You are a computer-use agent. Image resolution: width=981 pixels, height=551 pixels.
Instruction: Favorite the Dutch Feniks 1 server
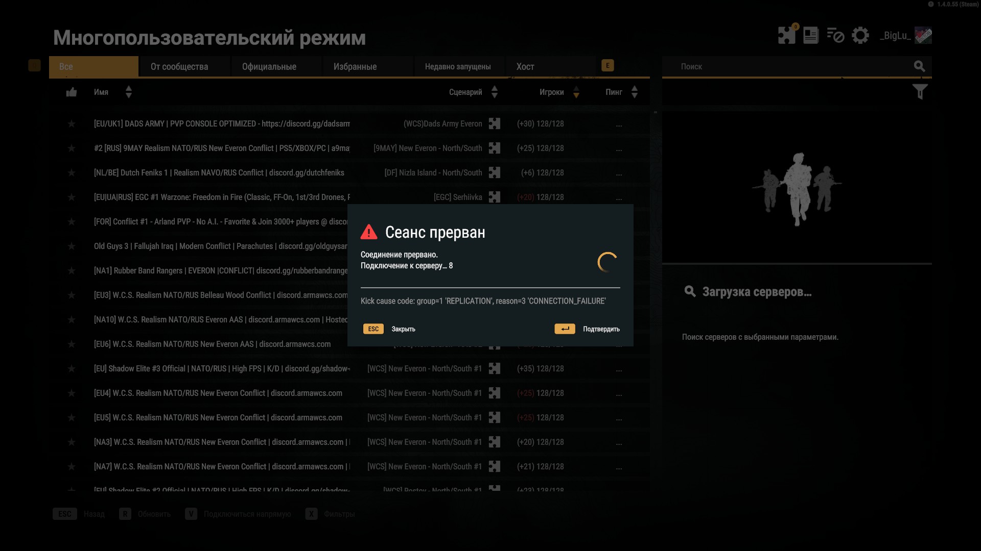coord(72,173)
